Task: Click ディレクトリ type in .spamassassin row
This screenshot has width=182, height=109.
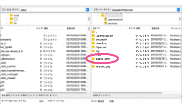Action: (142, 36)
